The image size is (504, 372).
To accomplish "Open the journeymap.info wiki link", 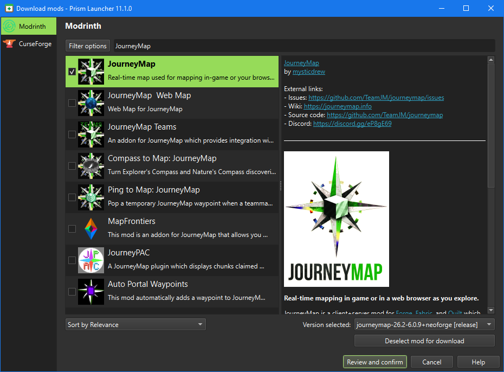I will click(x=338, y=106).
